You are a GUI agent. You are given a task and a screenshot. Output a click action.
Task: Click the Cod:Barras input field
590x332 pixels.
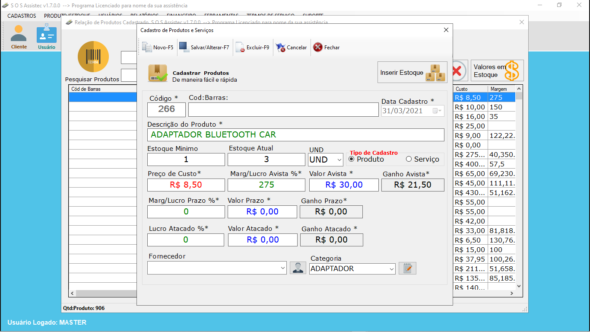coord(283,110)
